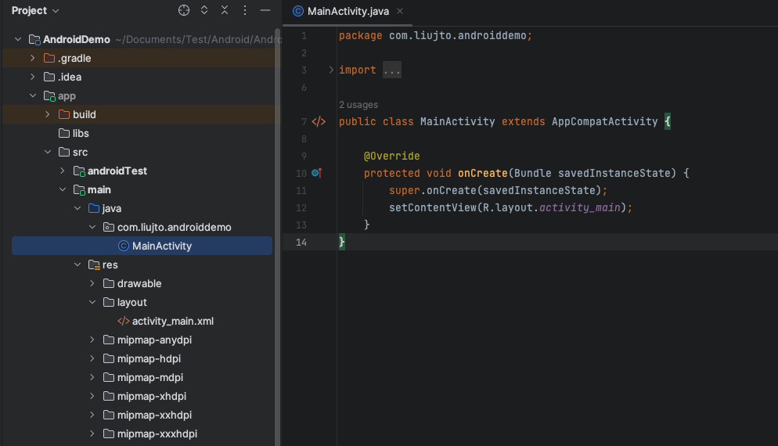This screenshot has width=778, height=446.
Task: Expand the mipmap-mdpi folder
Action: (92, 377)
